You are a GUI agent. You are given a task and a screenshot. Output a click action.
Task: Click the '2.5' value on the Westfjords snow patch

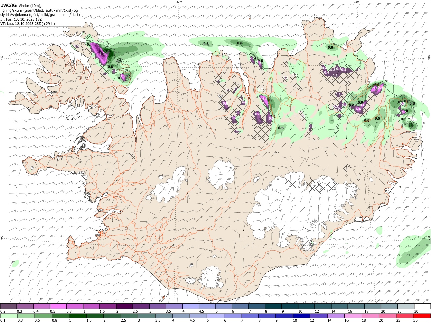pos(102,53)
